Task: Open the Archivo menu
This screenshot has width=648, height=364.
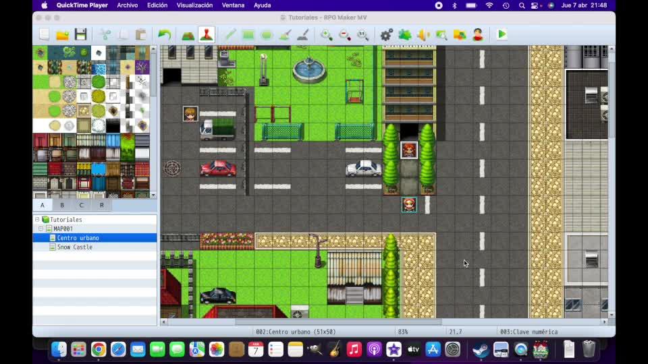Action: point(127,5)
